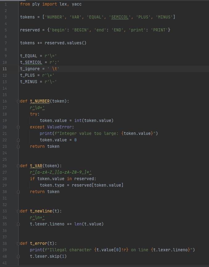Click the fold end marker on line 40
Image resolution: width=209 pixels, height=267 pixels.
click(x=18, y=257)
